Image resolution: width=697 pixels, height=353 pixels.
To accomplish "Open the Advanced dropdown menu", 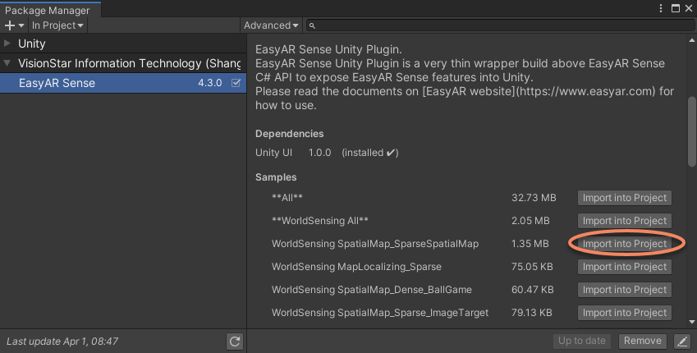I will (271, 25).
